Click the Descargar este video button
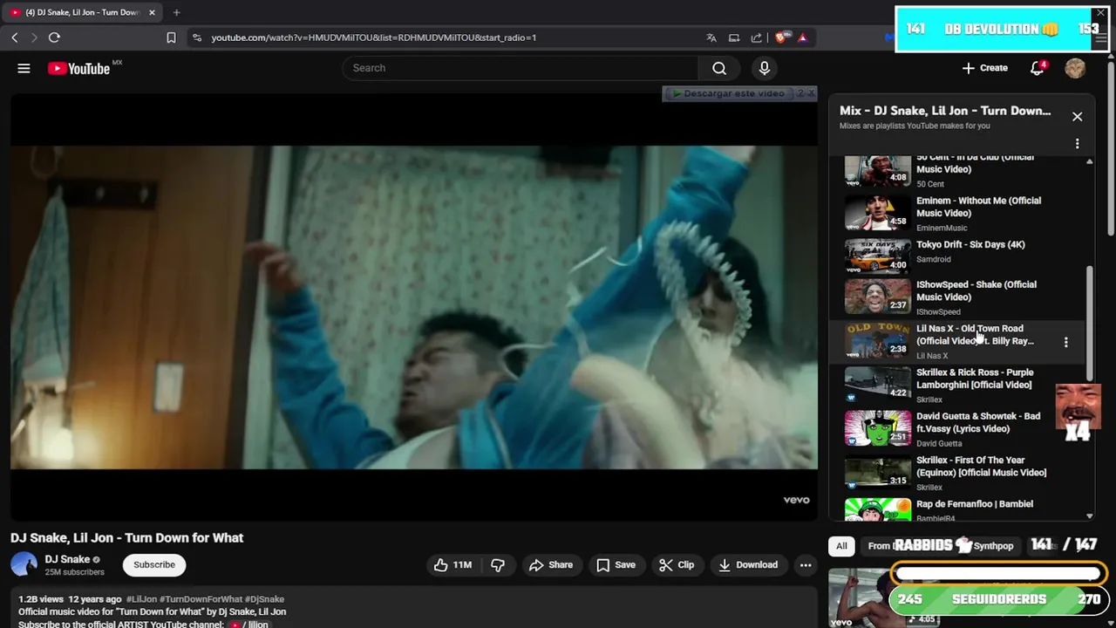 [730, 93]
